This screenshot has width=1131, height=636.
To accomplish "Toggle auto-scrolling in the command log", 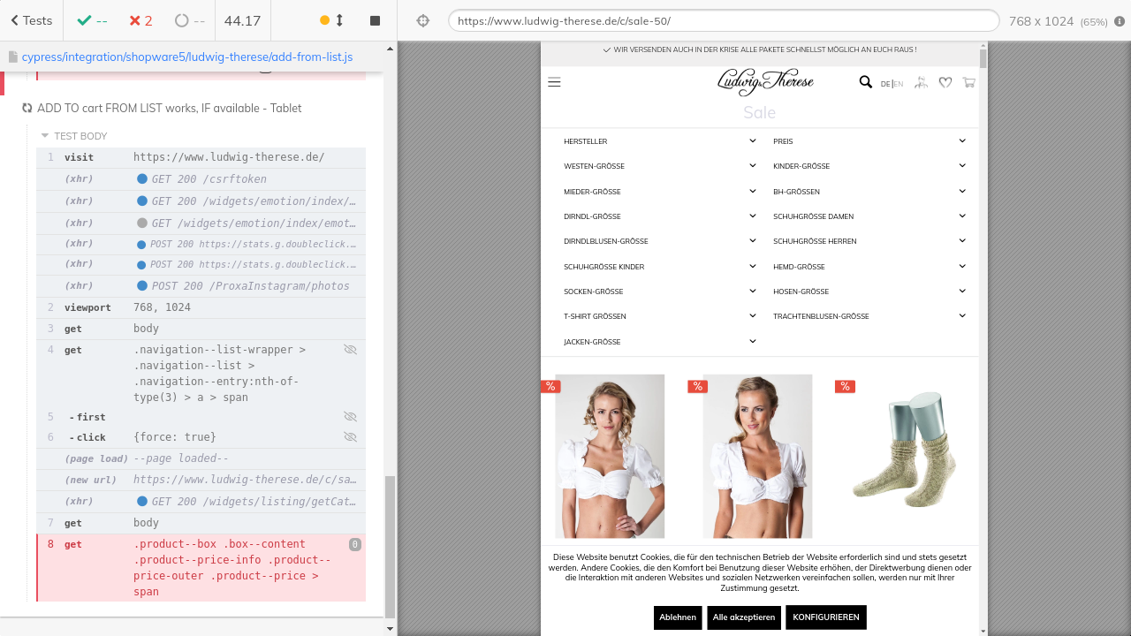I will (331, 20).
